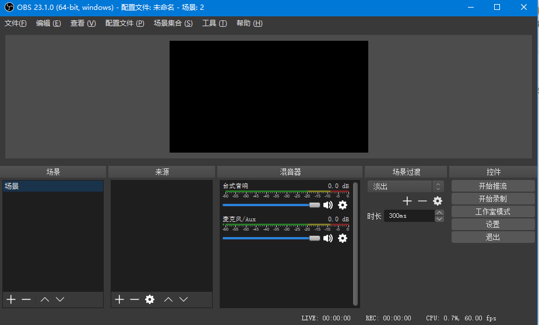This screenshot has height=325, width=539.
Task: Open the 文件(F) menu
Action: click(16, 23)
